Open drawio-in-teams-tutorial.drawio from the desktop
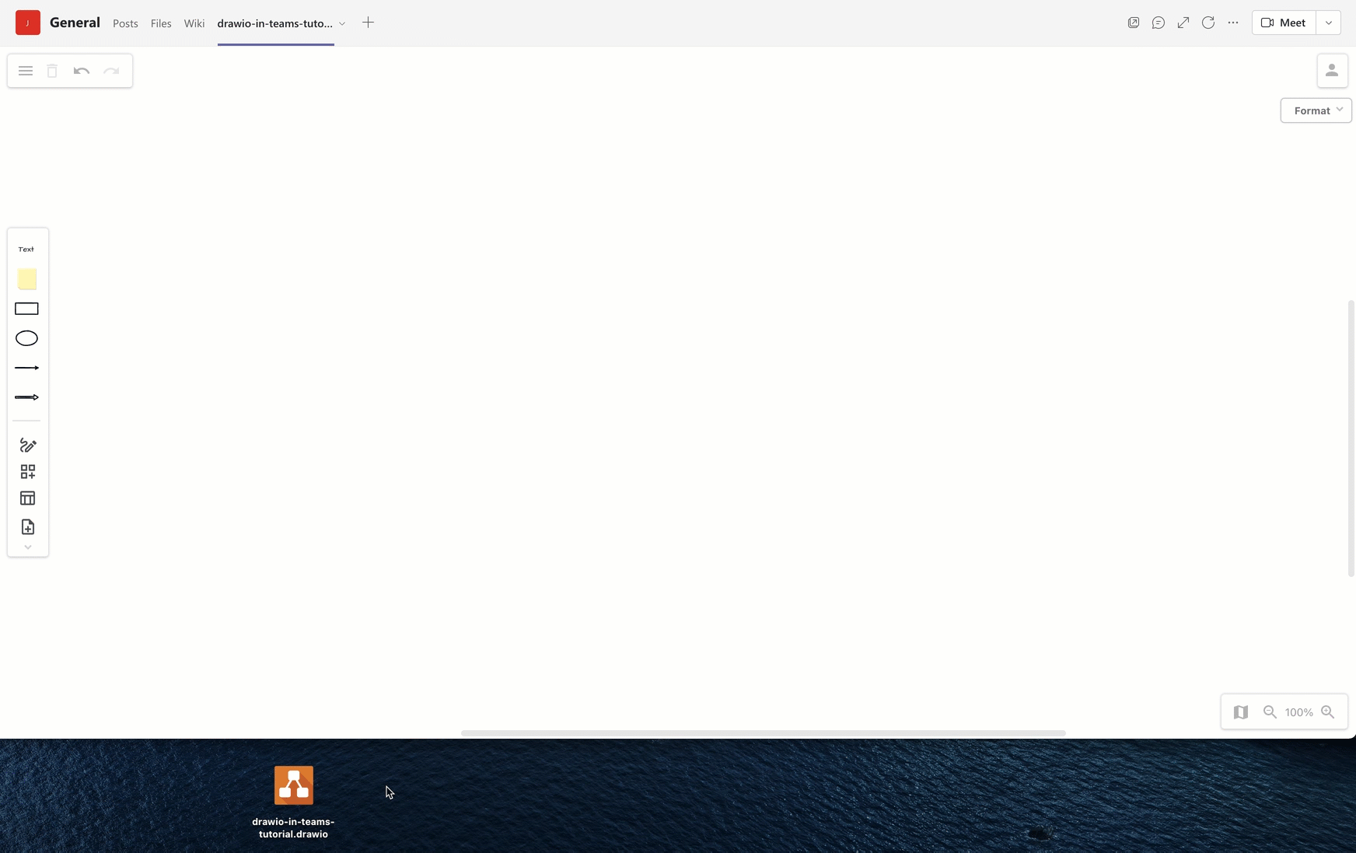 pos(293,785)
